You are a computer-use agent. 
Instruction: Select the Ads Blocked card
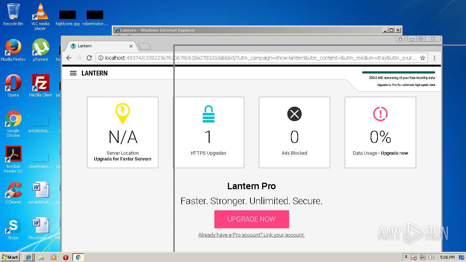point(295,132)
